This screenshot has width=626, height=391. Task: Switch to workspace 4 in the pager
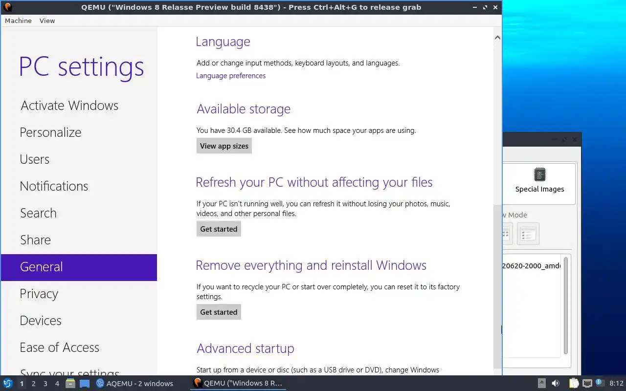tap(57, 384)
